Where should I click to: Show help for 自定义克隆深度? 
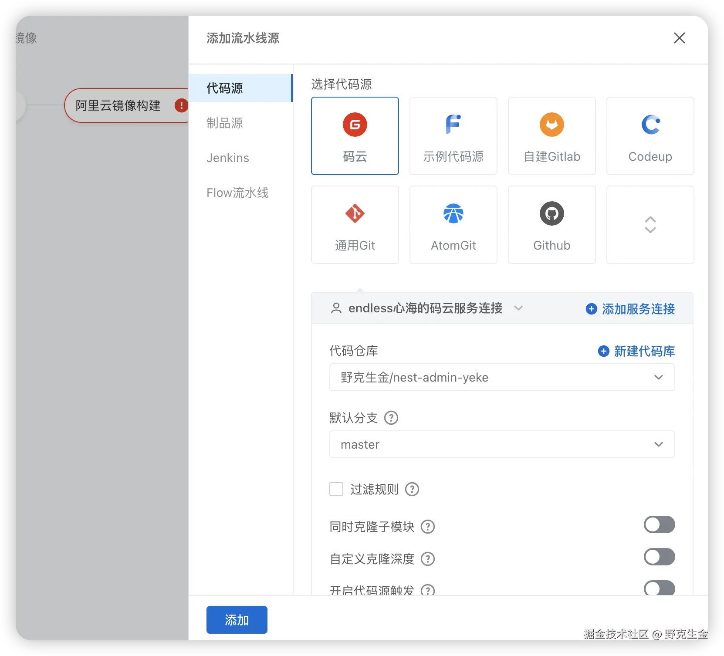(428, 558)
